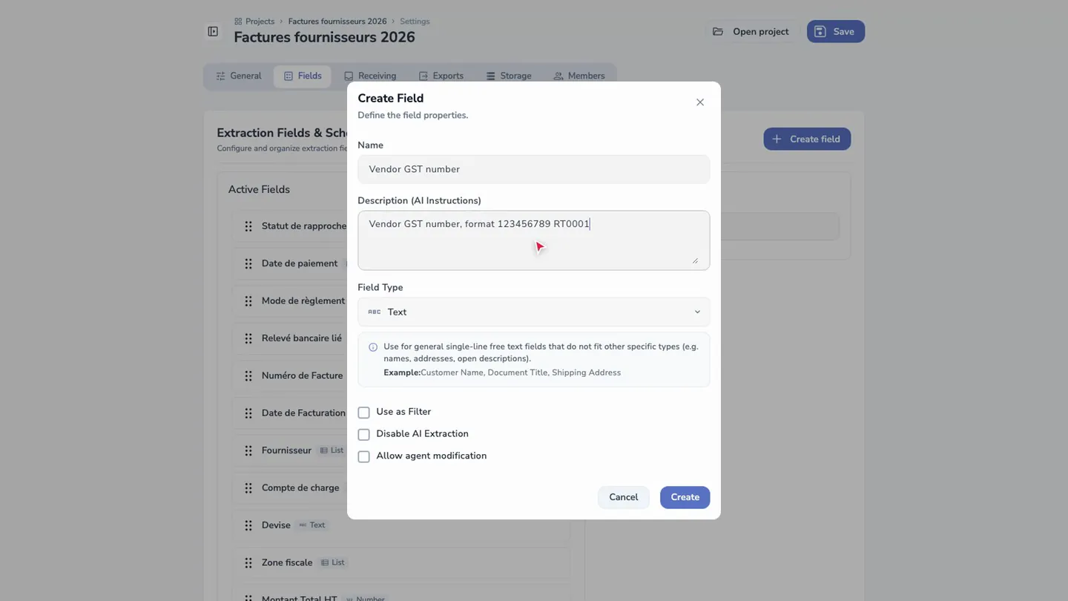Viewport: 1068px width, 601px height.
Task: Click drag handle for Fournisseur field
Action: click(248, 451)
